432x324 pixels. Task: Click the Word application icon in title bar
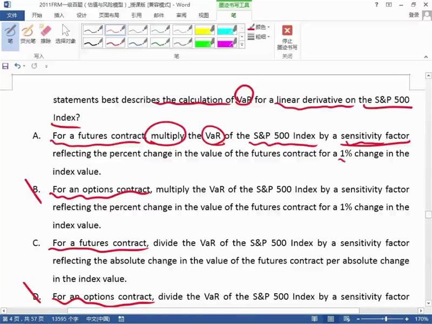(x=7, y=5)
